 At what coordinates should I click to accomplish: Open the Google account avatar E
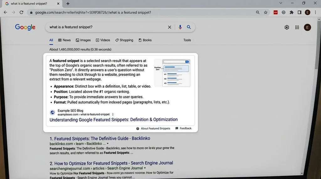click(307, 27)
